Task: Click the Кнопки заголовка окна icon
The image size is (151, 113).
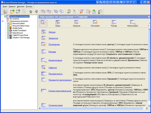Action: tap(44, 91)
